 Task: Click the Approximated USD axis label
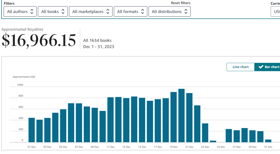pyautogui.click(x=24, y=77)
